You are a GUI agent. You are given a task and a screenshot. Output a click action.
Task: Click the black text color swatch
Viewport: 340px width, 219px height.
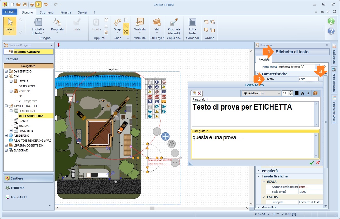pyautogui.click(x=297, y=93)
